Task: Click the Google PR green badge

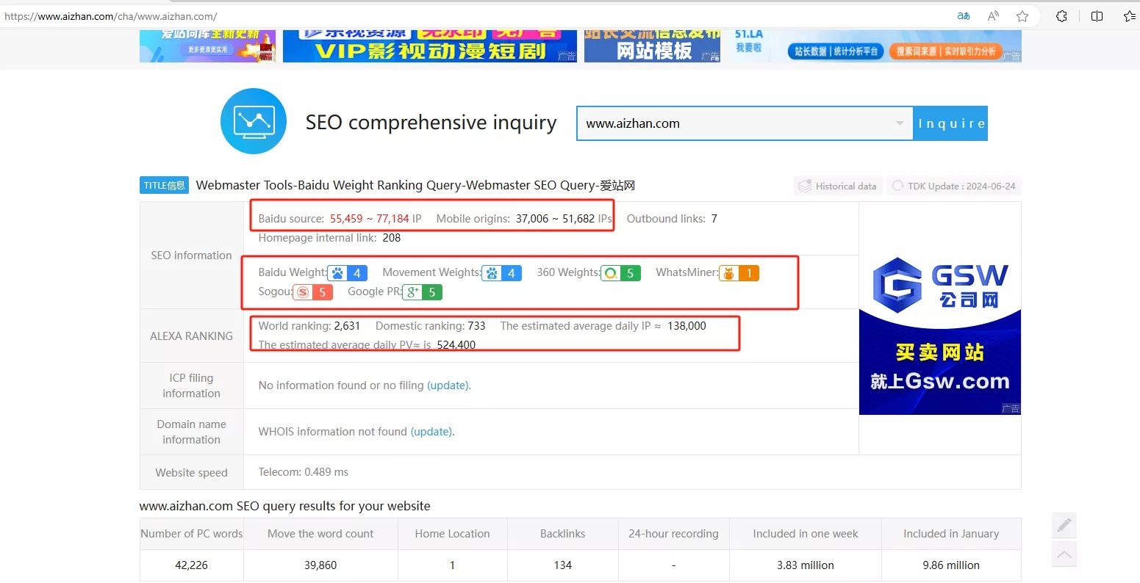Action: 423,292
